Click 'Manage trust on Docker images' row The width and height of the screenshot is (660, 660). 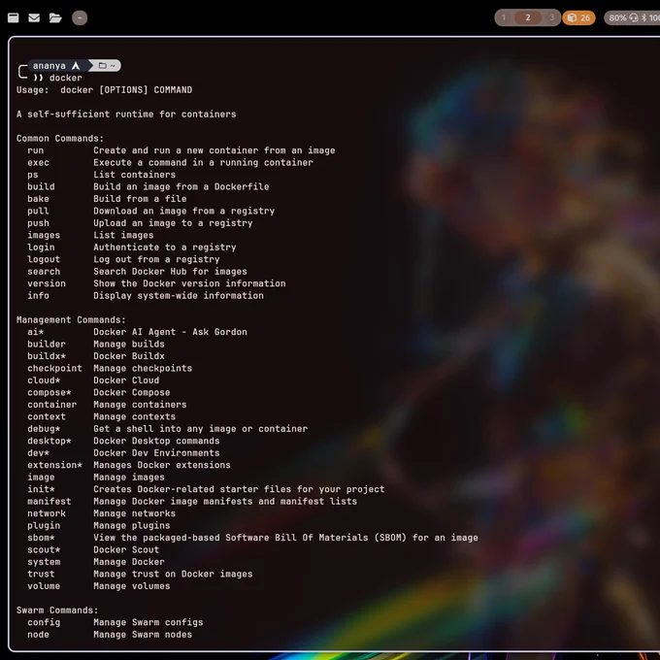click(140, 575)
